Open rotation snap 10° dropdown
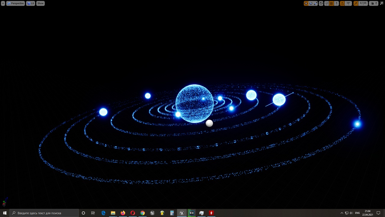The height and width of the screenshot is (217, 385). coord(348,3)
